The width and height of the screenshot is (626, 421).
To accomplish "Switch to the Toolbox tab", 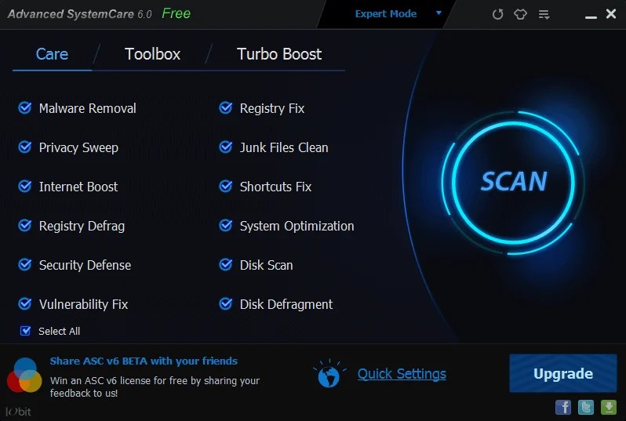I will click(152, 54).
